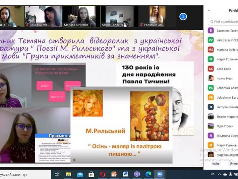Open File Explorer from the taskbar

pos(69,174)
